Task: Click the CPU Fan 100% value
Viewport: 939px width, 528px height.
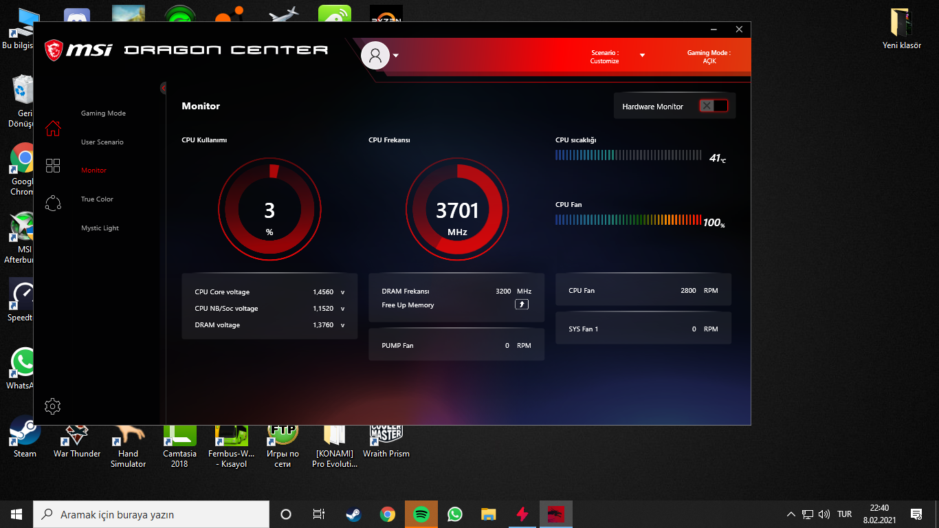Action: click(x=714, y=223)
